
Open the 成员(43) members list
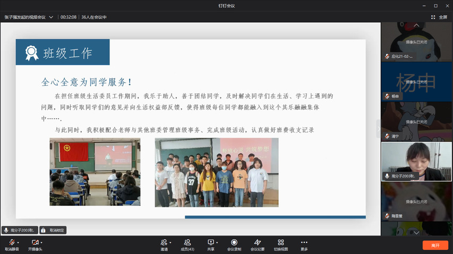187,242
